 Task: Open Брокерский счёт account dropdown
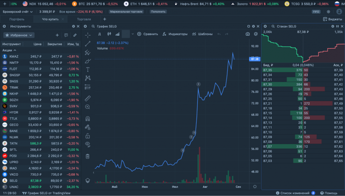point(18,12)
